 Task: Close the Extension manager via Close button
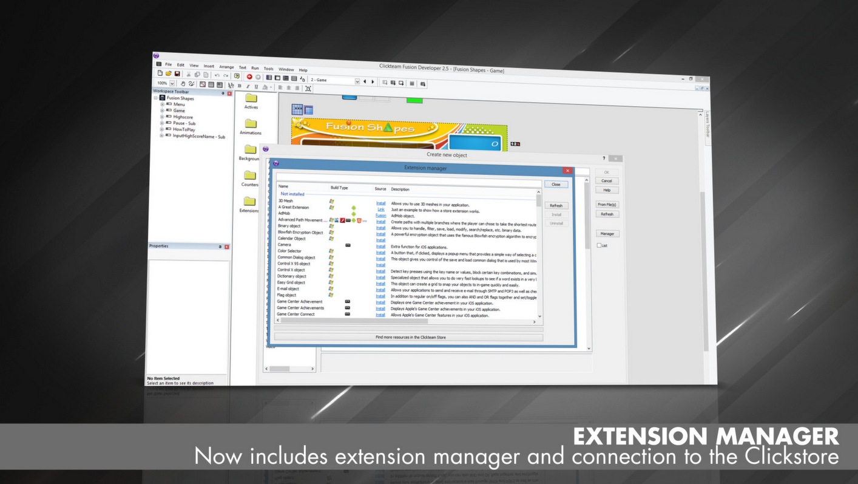[556, 184]
